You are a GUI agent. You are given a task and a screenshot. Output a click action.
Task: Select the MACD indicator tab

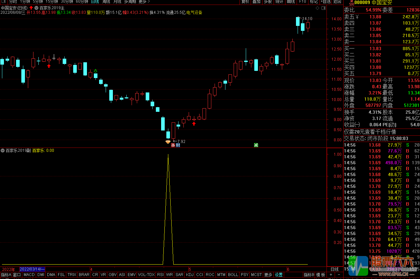[x=29, y=275]
